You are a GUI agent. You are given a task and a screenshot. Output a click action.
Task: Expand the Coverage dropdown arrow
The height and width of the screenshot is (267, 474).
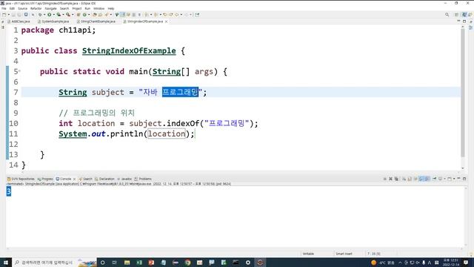[x=63, y=15]
